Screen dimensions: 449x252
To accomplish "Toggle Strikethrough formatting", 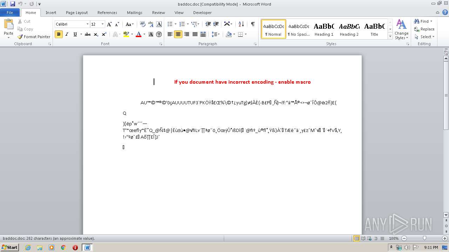I will [x=88, y=34].
